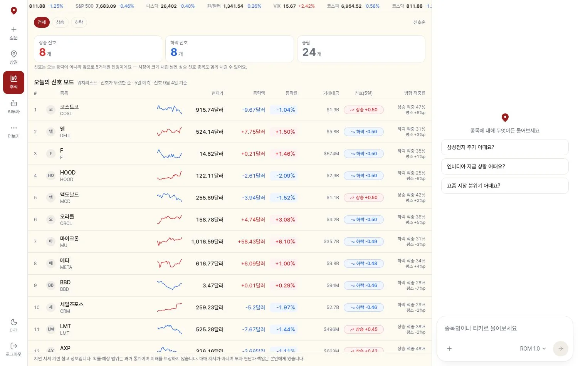Open the BBD sparkline chart
This screenshot has height=366, width=578.
point(170,285)
